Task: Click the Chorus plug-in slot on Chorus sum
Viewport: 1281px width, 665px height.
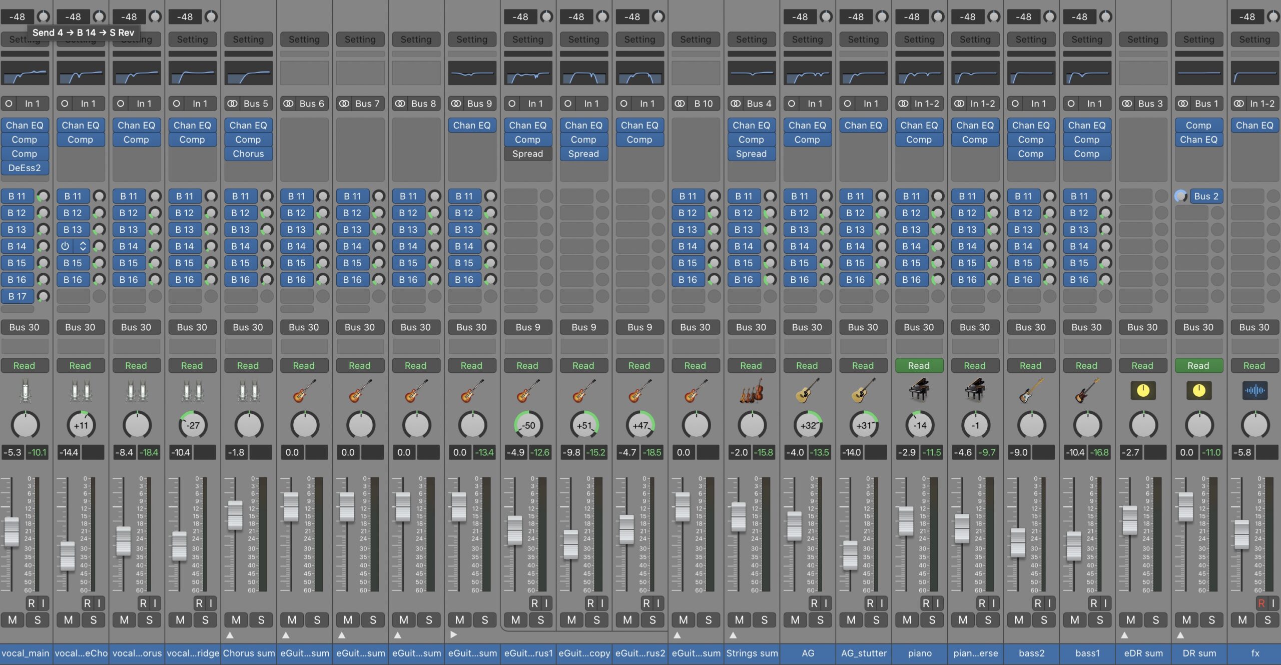Action: [248, 154]
